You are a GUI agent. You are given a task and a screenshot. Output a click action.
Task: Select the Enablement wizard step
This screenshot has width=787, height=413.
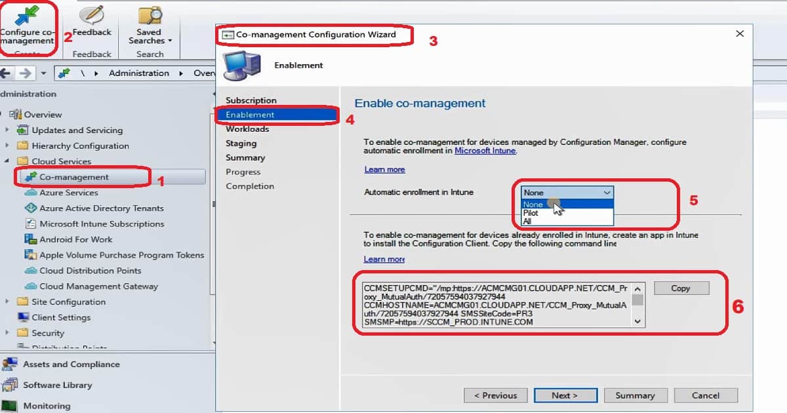click(x=276, y=115)
